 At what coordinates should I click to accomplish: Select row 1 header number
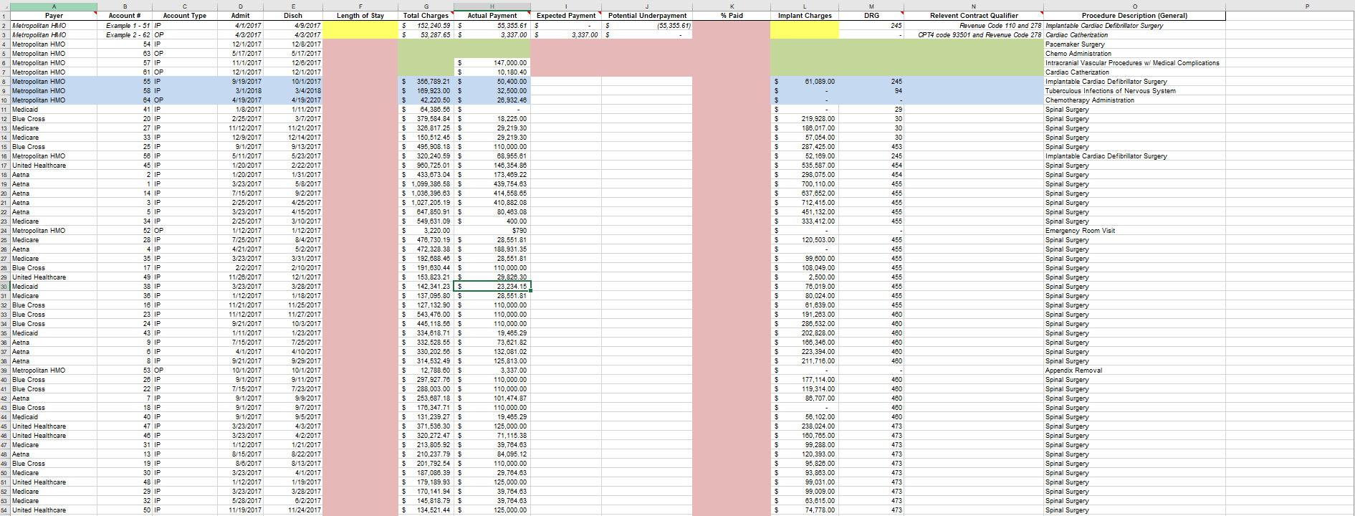point(5,16)
